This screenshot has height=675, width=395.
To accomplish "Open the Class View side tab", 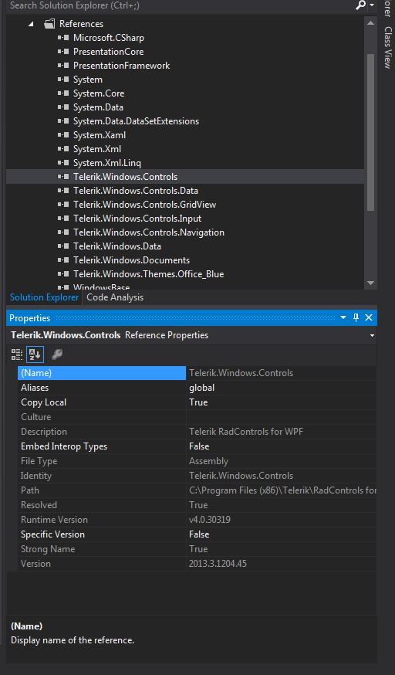I will [388, 47].
